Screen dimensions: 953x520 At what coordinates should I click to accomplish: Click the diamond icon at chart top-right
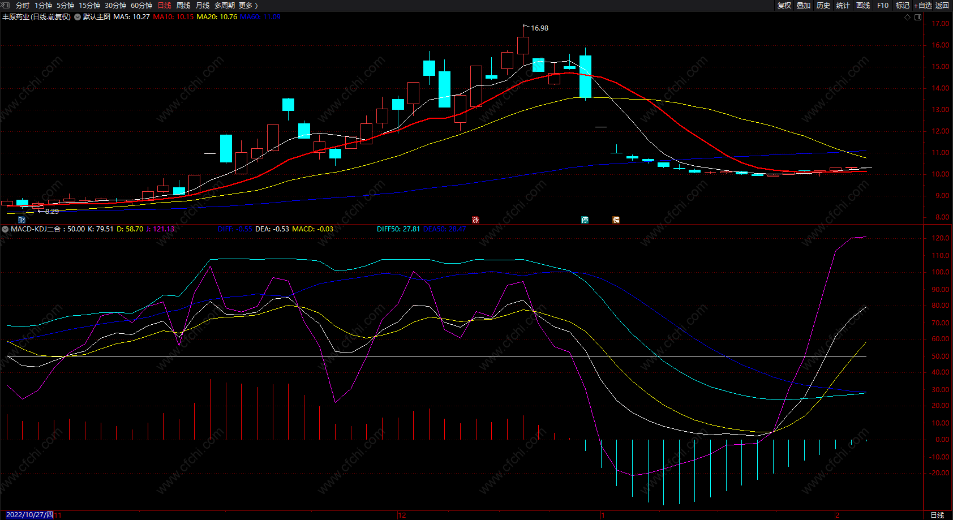pos(908,17)
